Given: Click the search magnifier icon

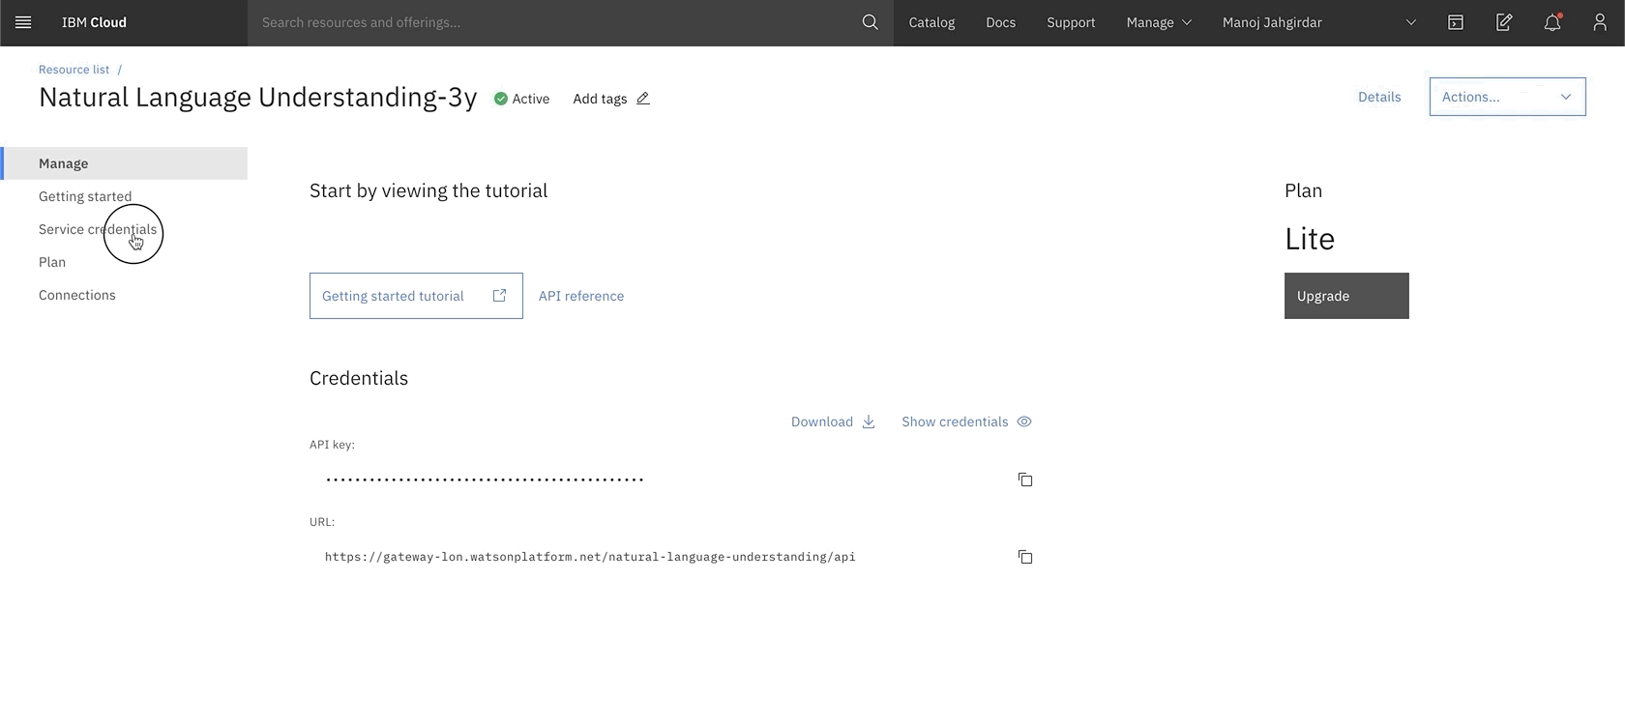Looking at the screenshot, I should (x=870, y=22).
